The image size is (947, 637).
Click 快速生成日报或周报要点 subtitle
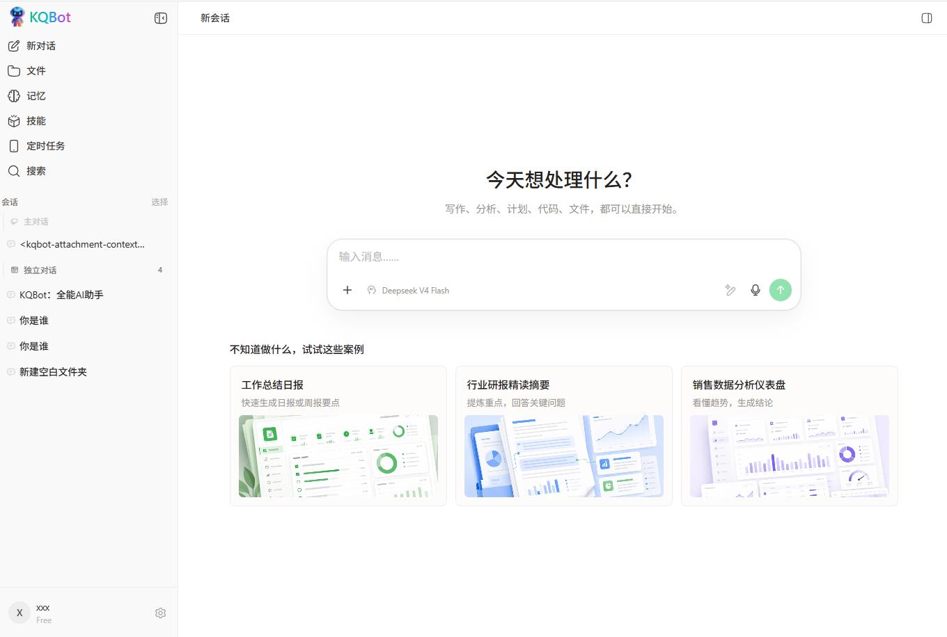(290, 403)
